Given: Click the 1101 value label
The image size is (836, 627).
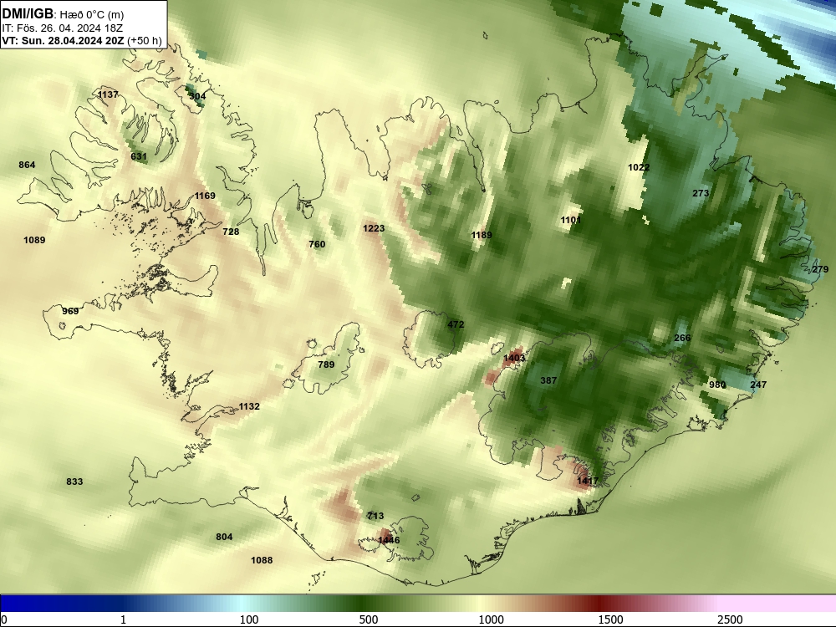Looking at the screenshot, I should (x=570, y=220).
